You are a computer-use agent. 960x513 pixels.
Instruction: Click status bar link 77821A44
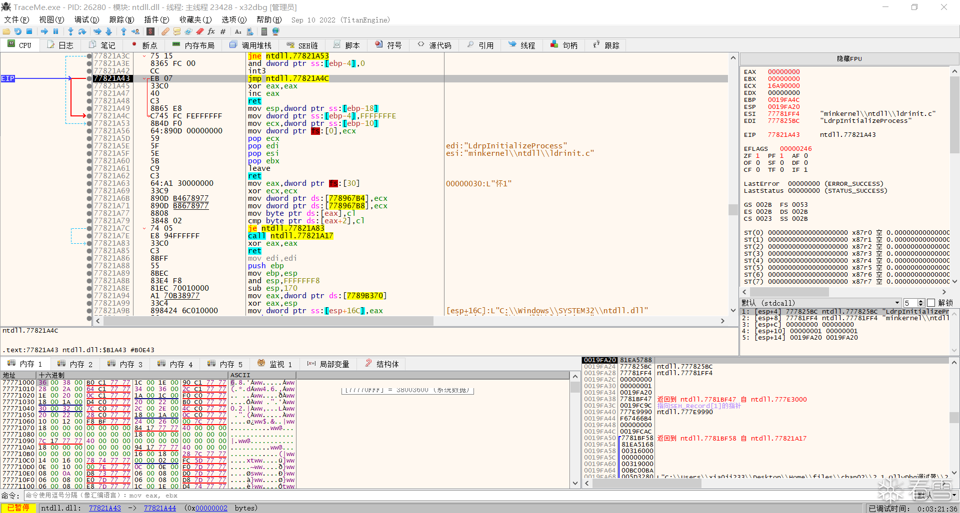click(160, 508)
